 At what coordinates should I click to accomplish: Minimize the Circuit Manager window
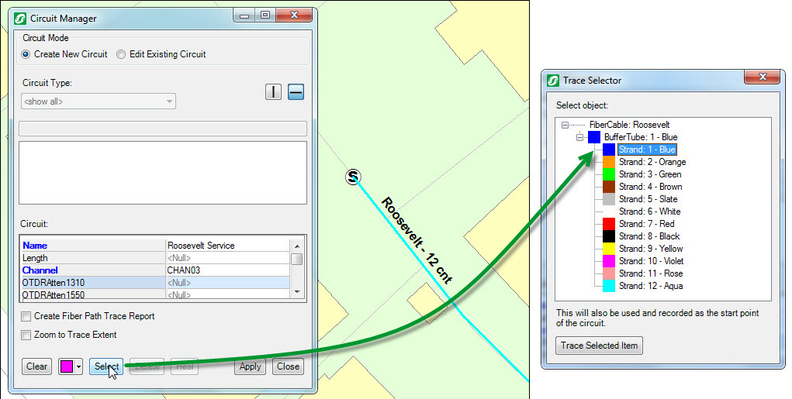[x=244, y=15]
